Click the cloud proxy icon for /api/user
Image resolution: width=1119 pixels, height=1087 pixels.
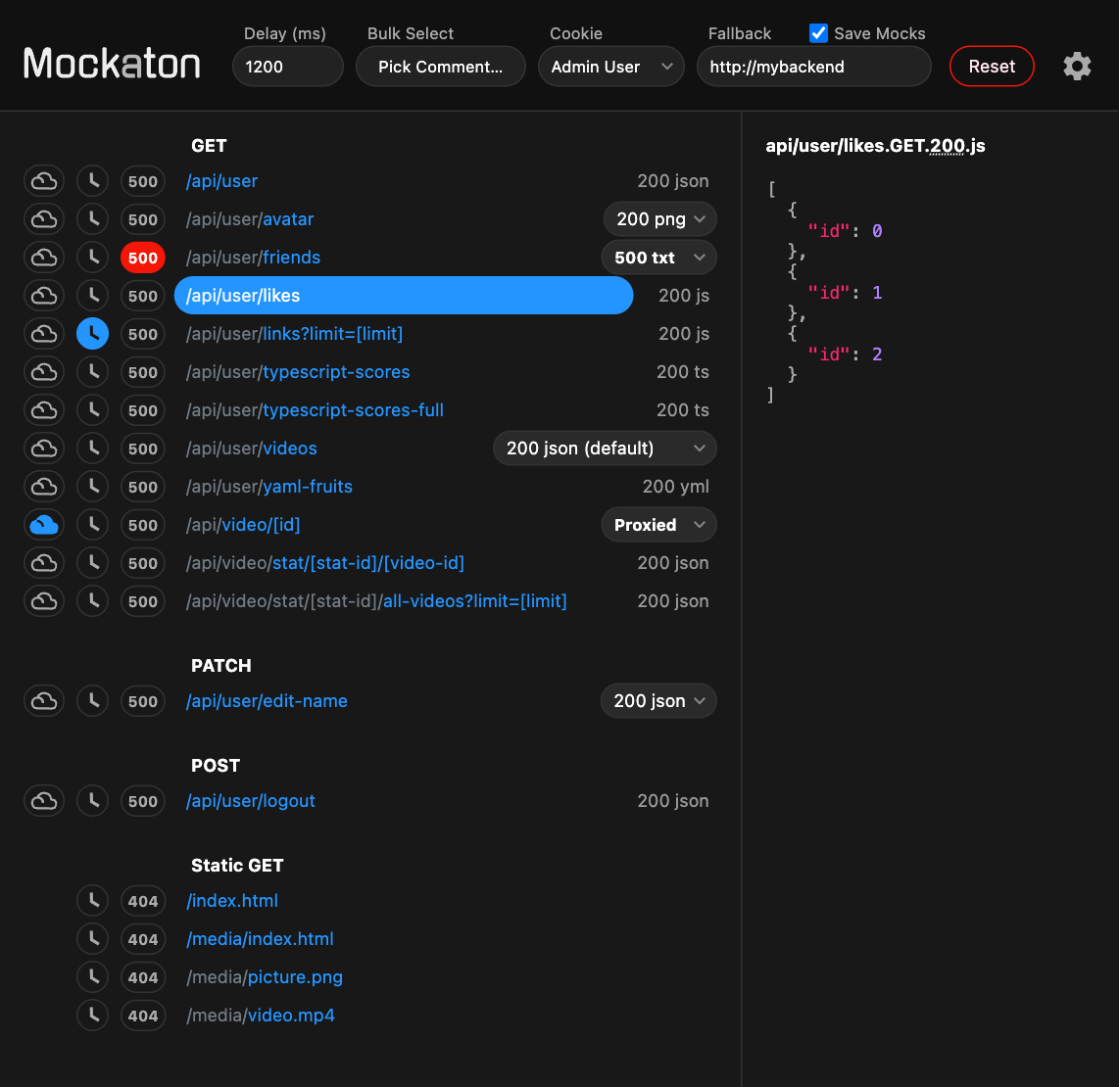(x=43, y=180)
